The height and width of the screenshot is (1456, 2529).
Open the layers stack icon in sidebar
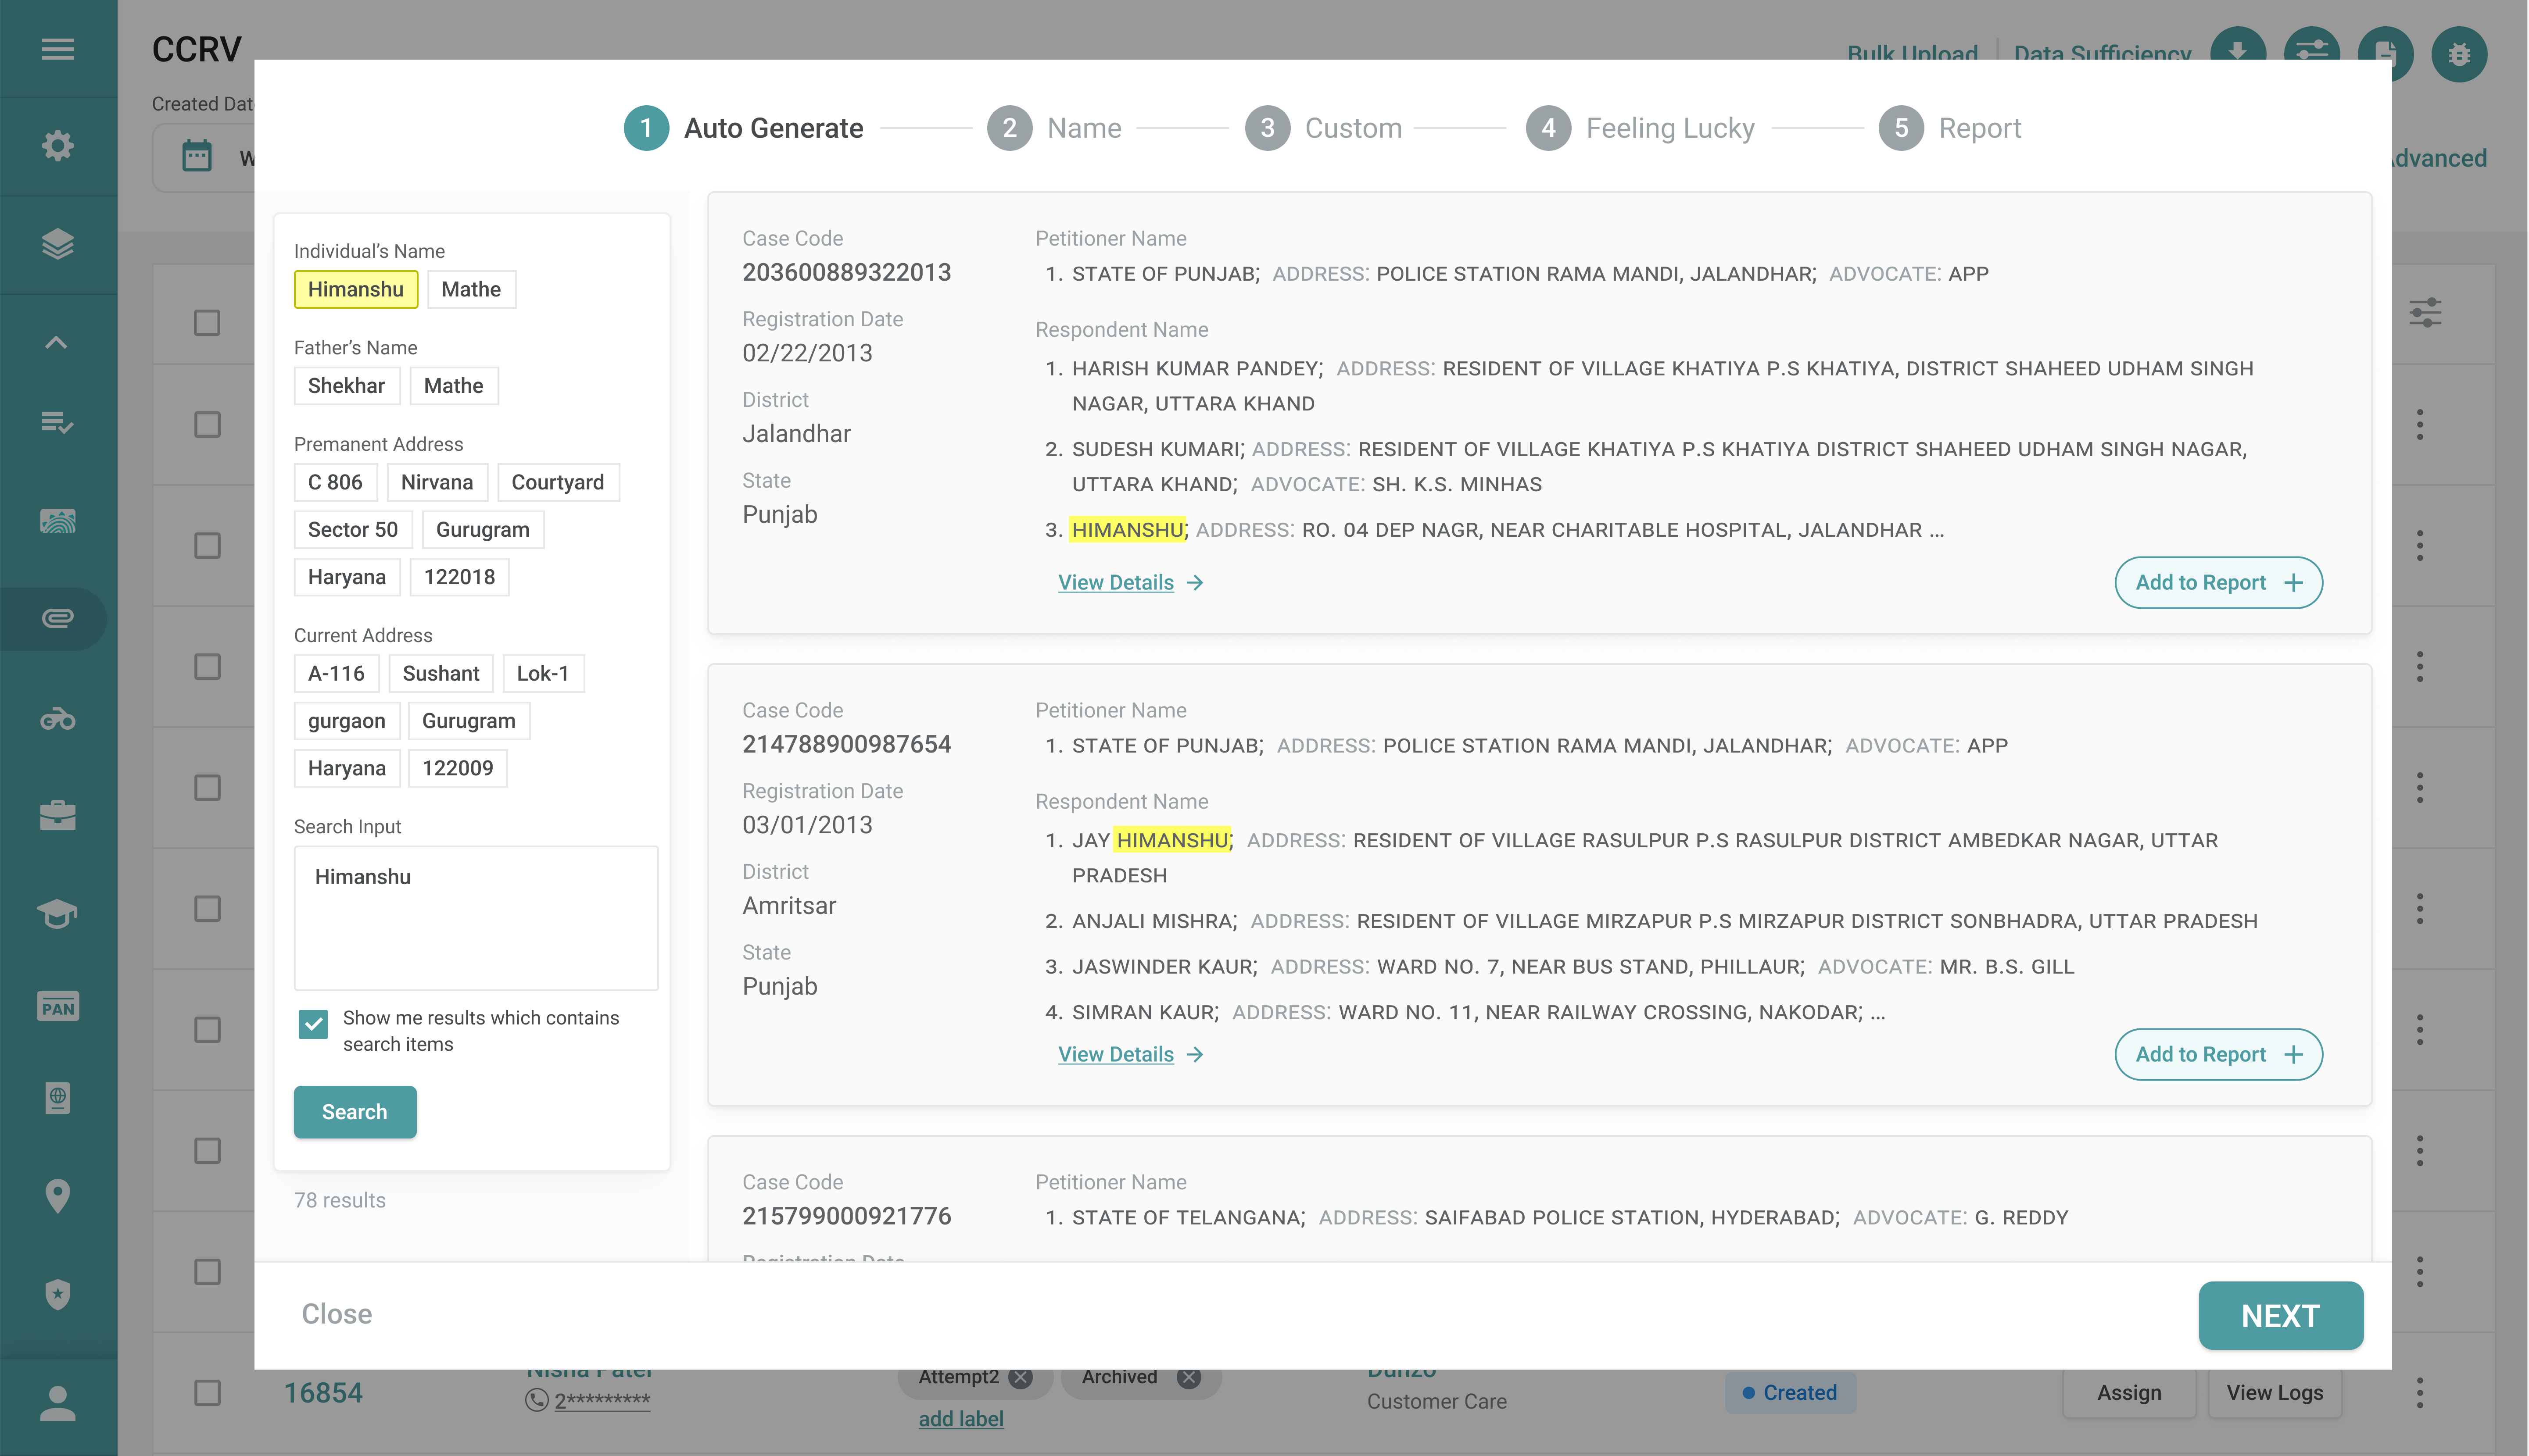click(x=57, y=244)
